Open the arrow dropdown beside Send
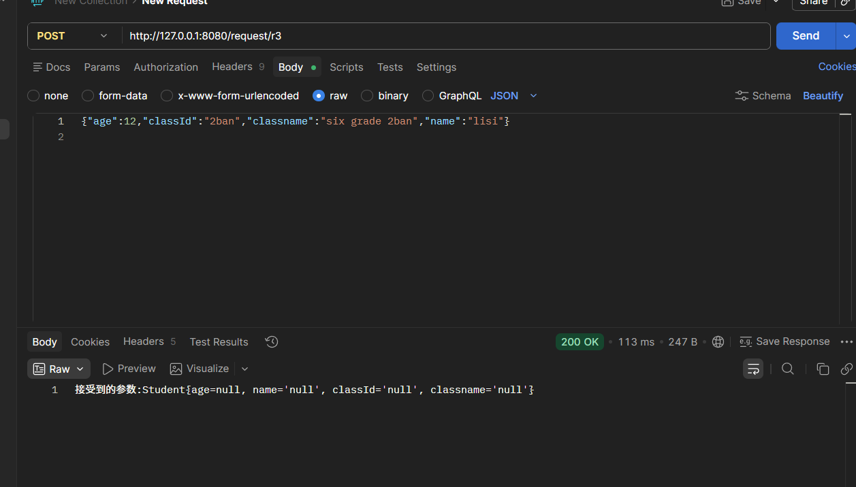856x487 pixels. click(x=846, y=36)
